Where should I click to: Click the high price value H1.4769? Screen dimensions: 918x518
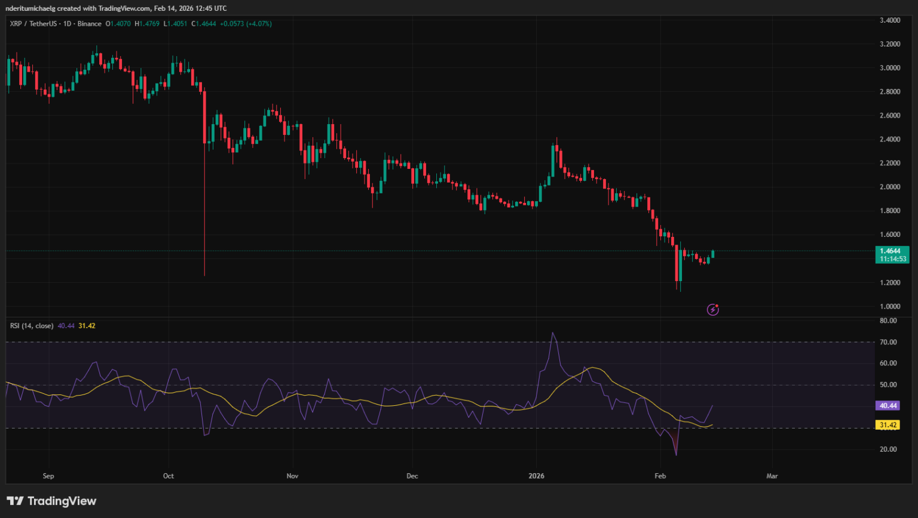pos(149,23)
